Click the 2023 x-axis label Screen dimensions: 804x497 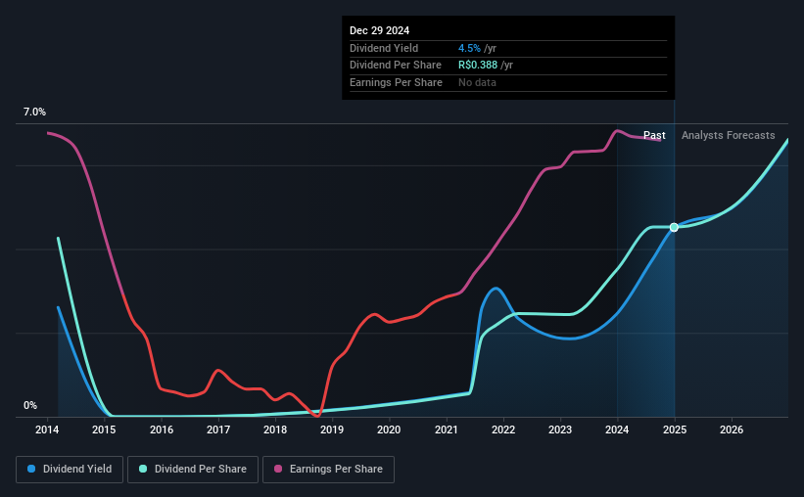pyautogui.click(x=560, y=429)
